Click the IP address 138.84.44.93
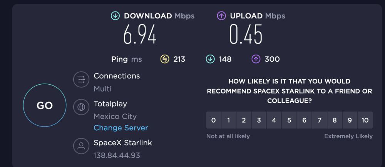385x167 pixels. [x=117, y=155]
